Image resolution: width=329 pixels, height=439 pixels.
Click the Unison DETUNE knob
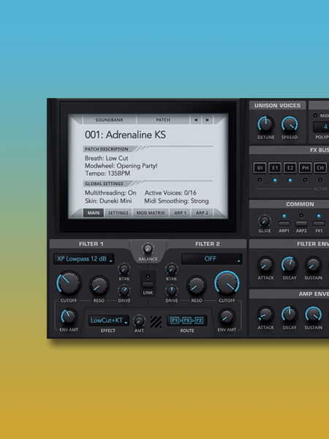(x=266, y=124)
